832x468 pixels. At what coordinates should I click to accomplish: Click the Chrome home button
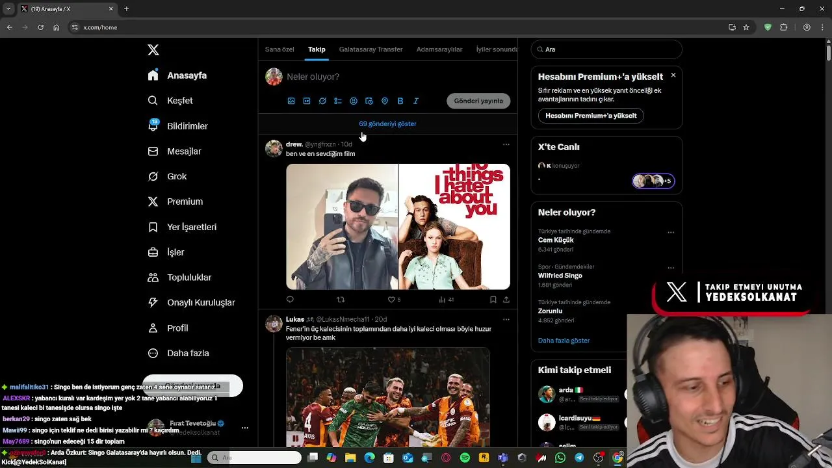coord(57,27)
